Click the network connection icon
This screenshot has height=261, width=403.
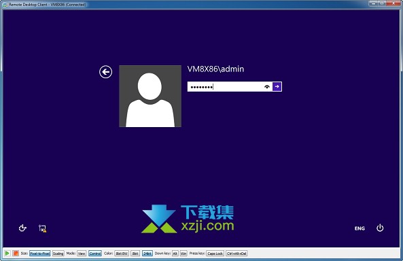pyautogui.click(x=42, y=228)
